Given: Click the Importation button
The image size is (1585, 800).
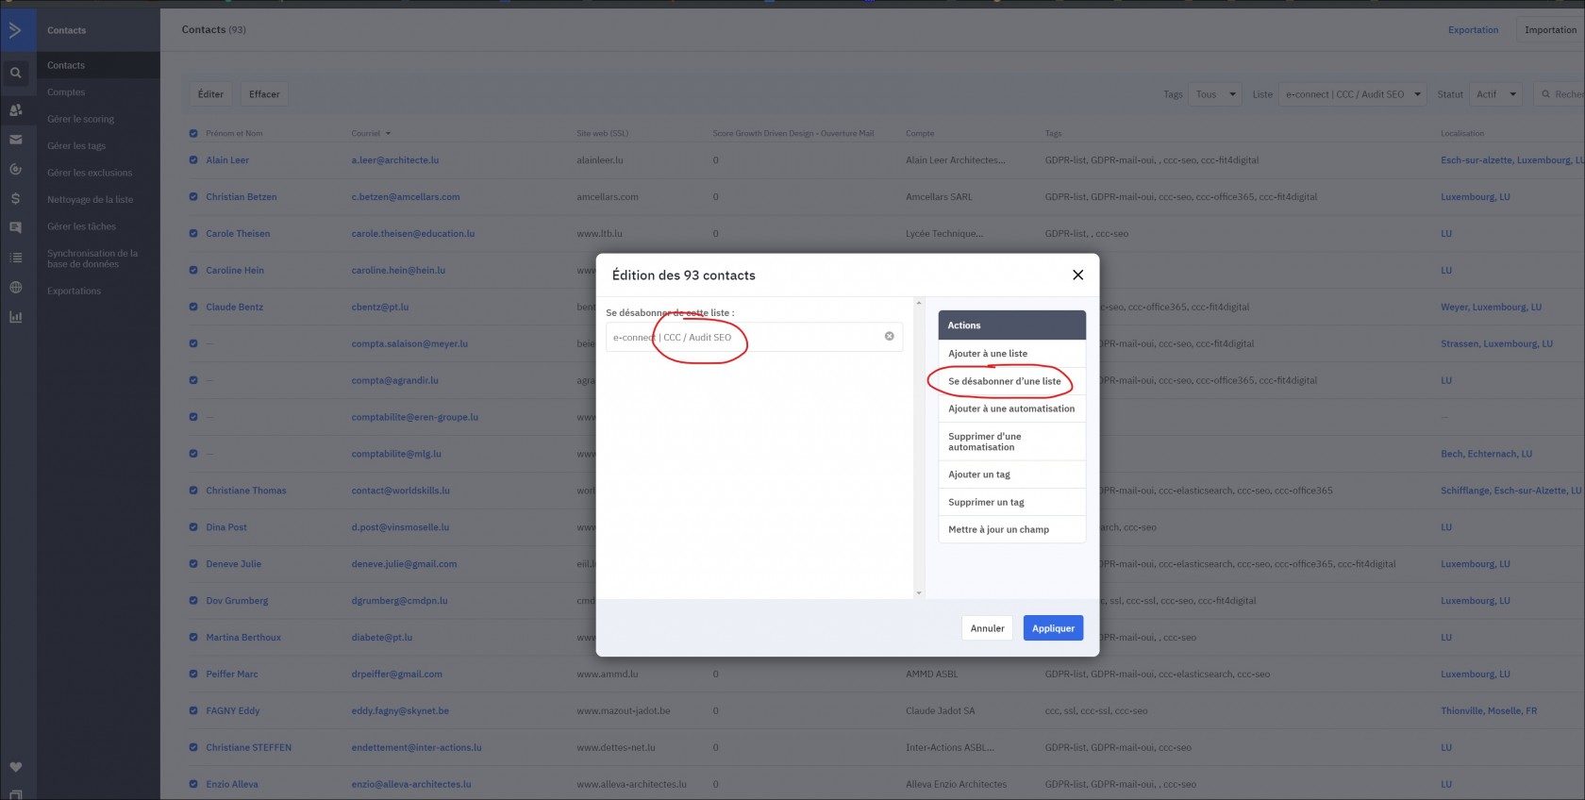Looking at the screenshot, I should point(1550,30).
